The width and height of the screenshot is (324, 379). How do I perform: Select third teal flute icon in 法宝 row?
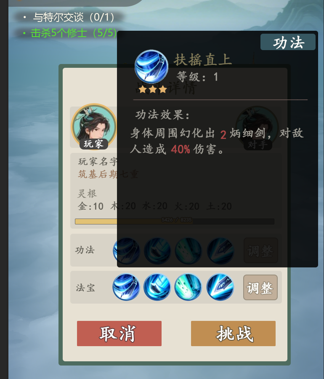189,287
